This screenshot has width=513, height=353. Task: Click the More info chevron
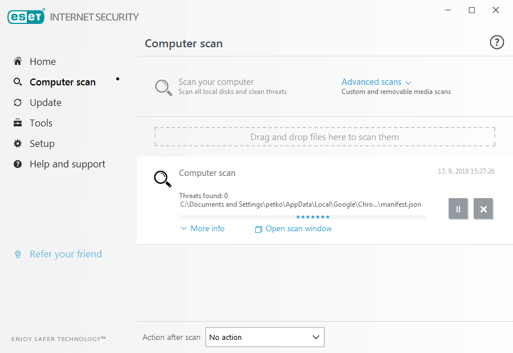pyautogui.click(x=184, y=228)
